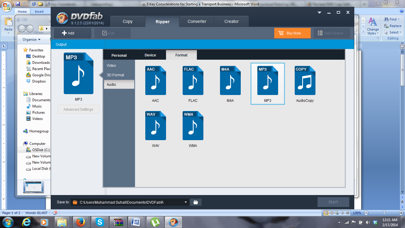Click the volume icon in system tray

(x=368, y=222)
